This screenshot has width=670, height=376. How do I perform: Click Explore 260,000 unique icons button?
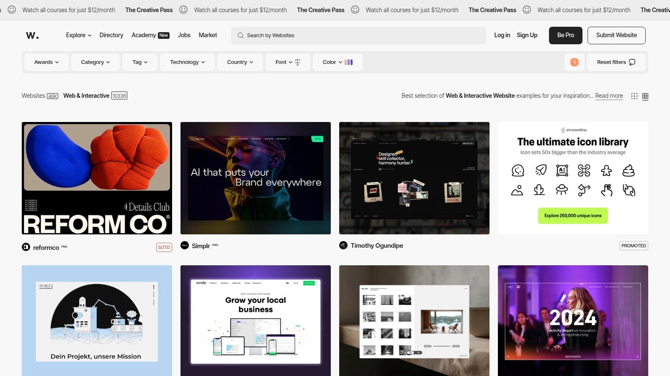pos(573,216)
